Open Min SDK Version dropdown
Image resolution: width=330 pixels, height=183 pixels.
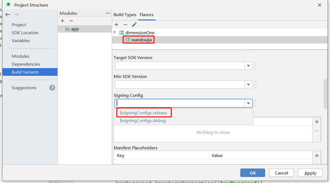(x=248, y=85)
